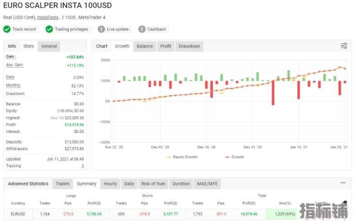Click the 9,786.69 longs profit cell
Viewport: 355px width, 222px height.
[94, 214]
